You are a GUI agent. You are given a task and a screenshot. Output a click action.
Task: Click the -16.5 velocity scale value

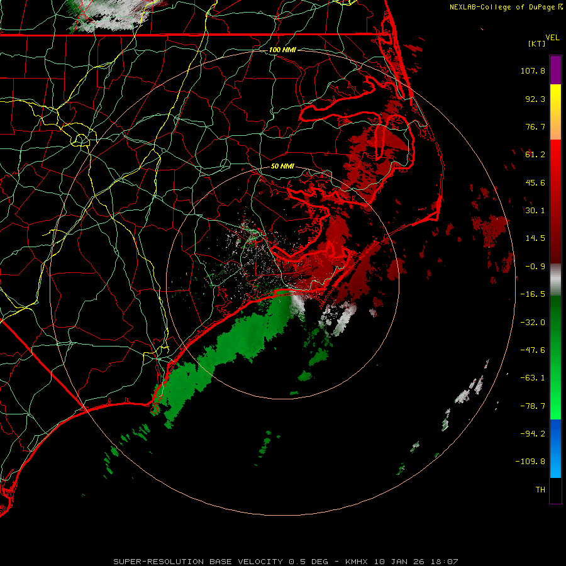pyautogui.click(x=533, y=294)
